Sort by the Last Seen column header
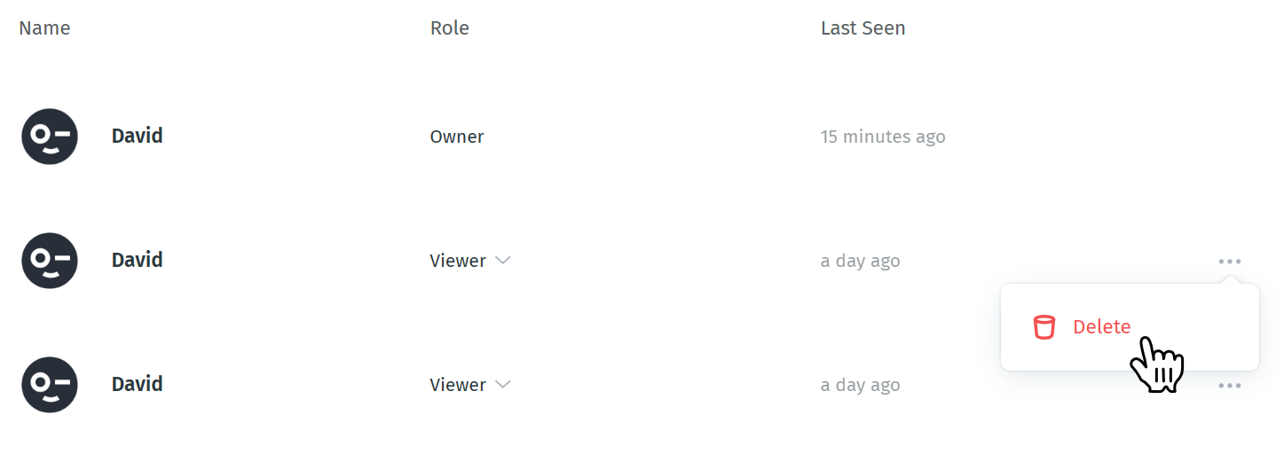Viewport: 1284px width, 454px height. click(863, 28)
